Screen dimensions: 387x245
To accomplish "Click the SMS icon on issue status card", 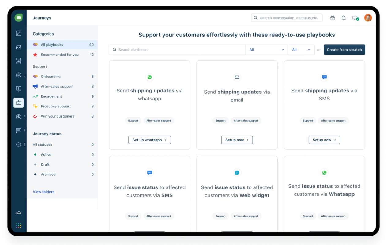I will pos(149,173).
